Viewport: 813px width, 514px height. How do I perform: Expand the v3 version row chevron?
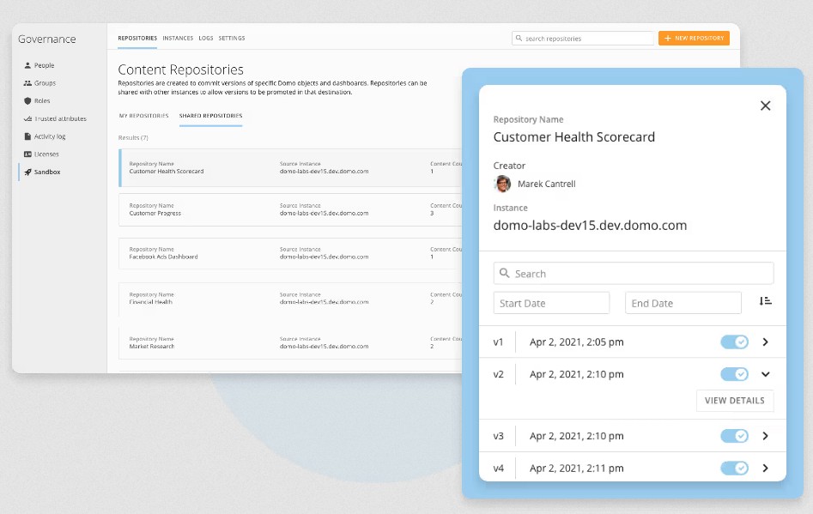pos(765,436)
